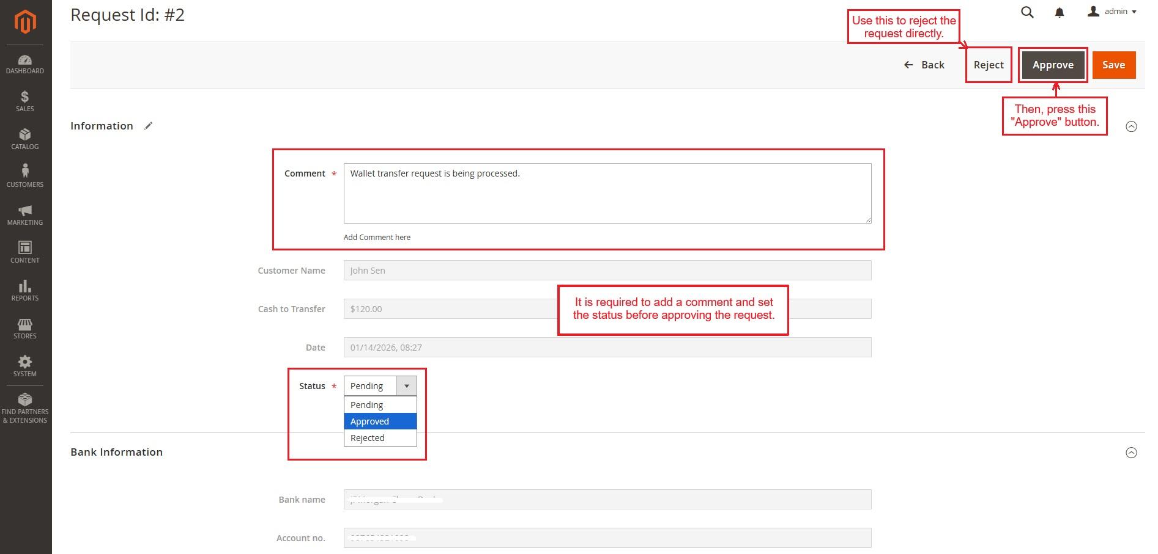Click inside the Comment text area

click(607, 193)
